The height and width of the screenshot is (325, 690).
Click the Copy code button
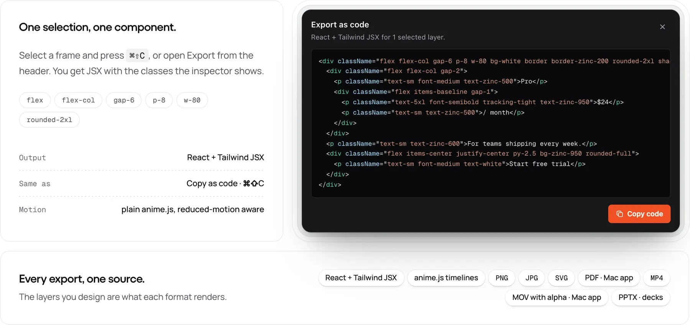[639, 214]
